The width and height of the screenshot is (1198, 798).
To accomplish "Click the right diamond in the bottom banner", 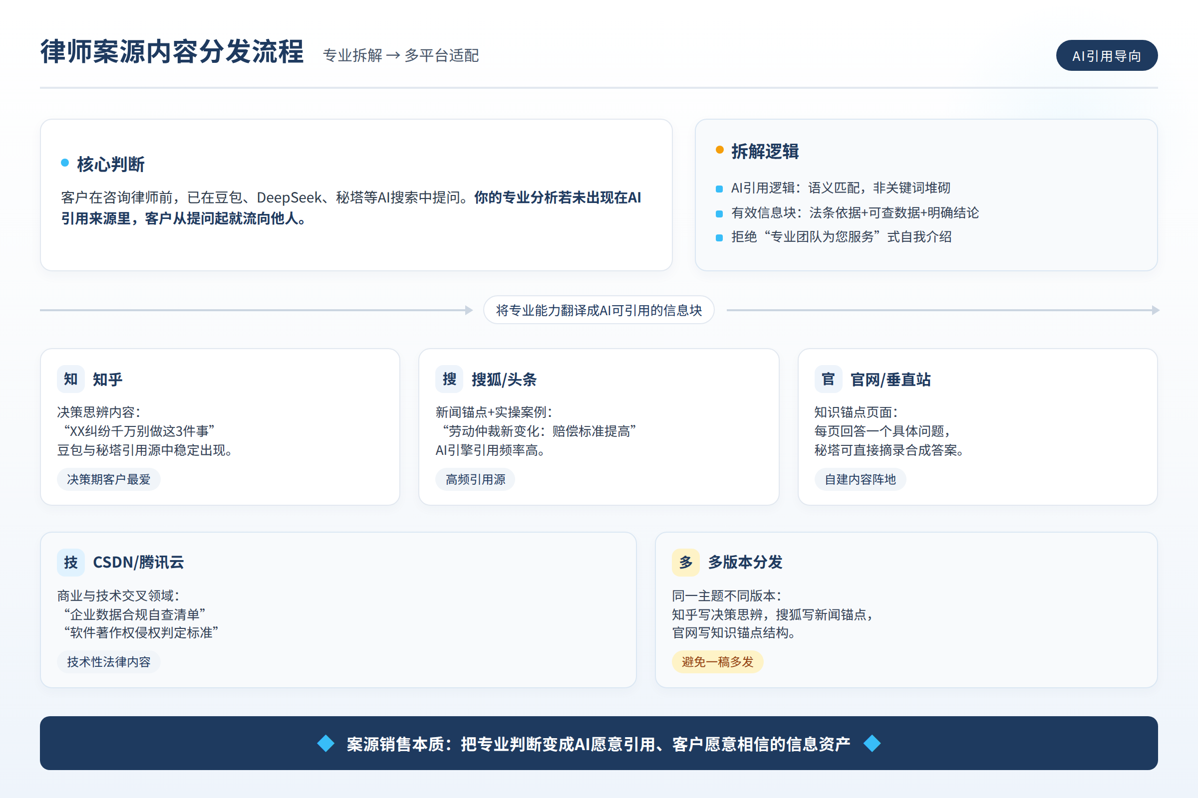I will pos(872,744).
